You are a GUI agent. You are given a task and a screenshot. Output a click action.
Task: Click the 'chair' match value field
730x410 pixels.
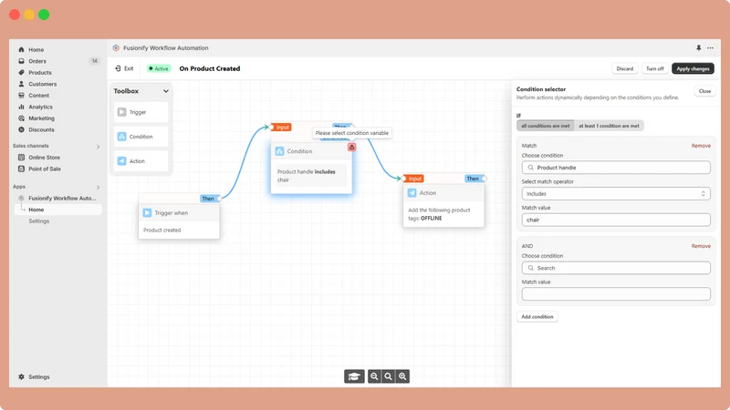click(616, 220)
